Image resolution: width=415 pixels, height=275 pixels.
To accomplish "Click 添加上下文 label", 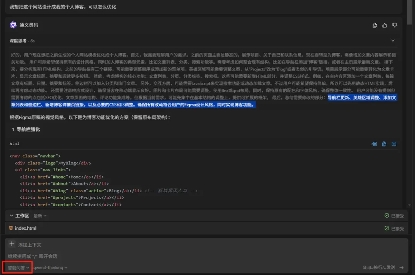I will pyautogui.click(x=30, y=245).
